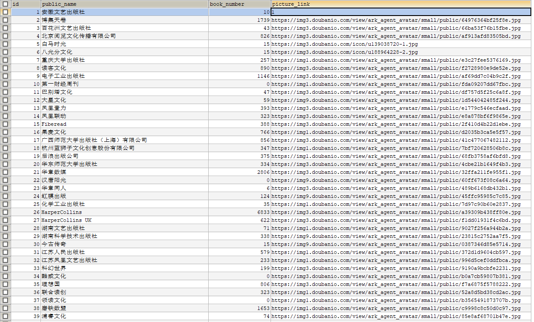Click the book_number value 6833

click(x=239, y=212)
